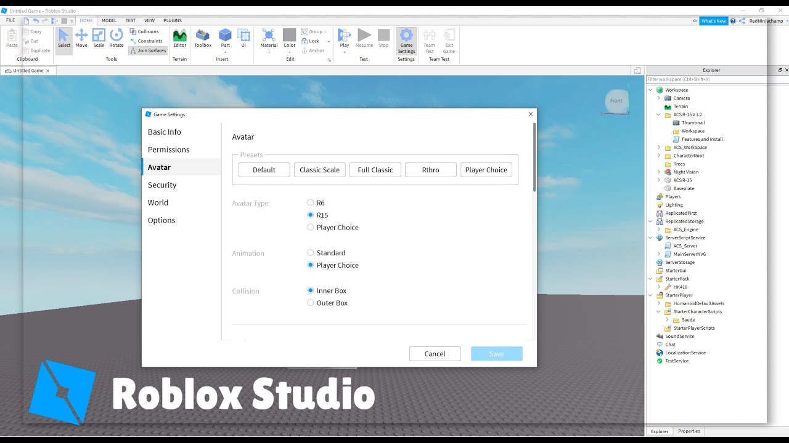Select Outer Box collision

click(311, 303)
